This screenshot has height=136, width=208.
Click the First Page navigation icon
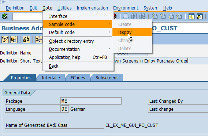[x=155, y=16]
